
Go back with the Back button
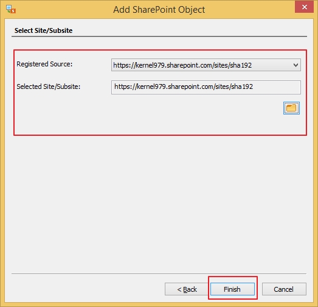(x=187, y=289)
